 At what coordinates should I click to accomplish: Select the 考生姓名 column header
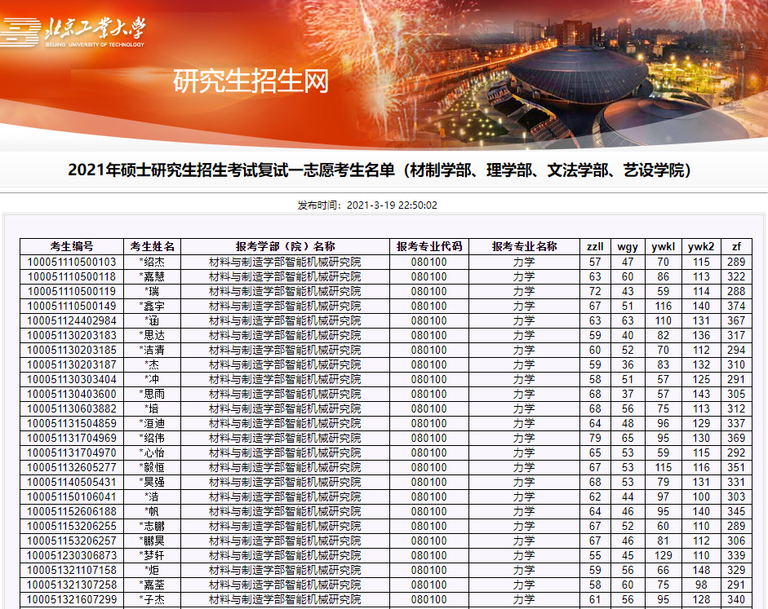153,246
